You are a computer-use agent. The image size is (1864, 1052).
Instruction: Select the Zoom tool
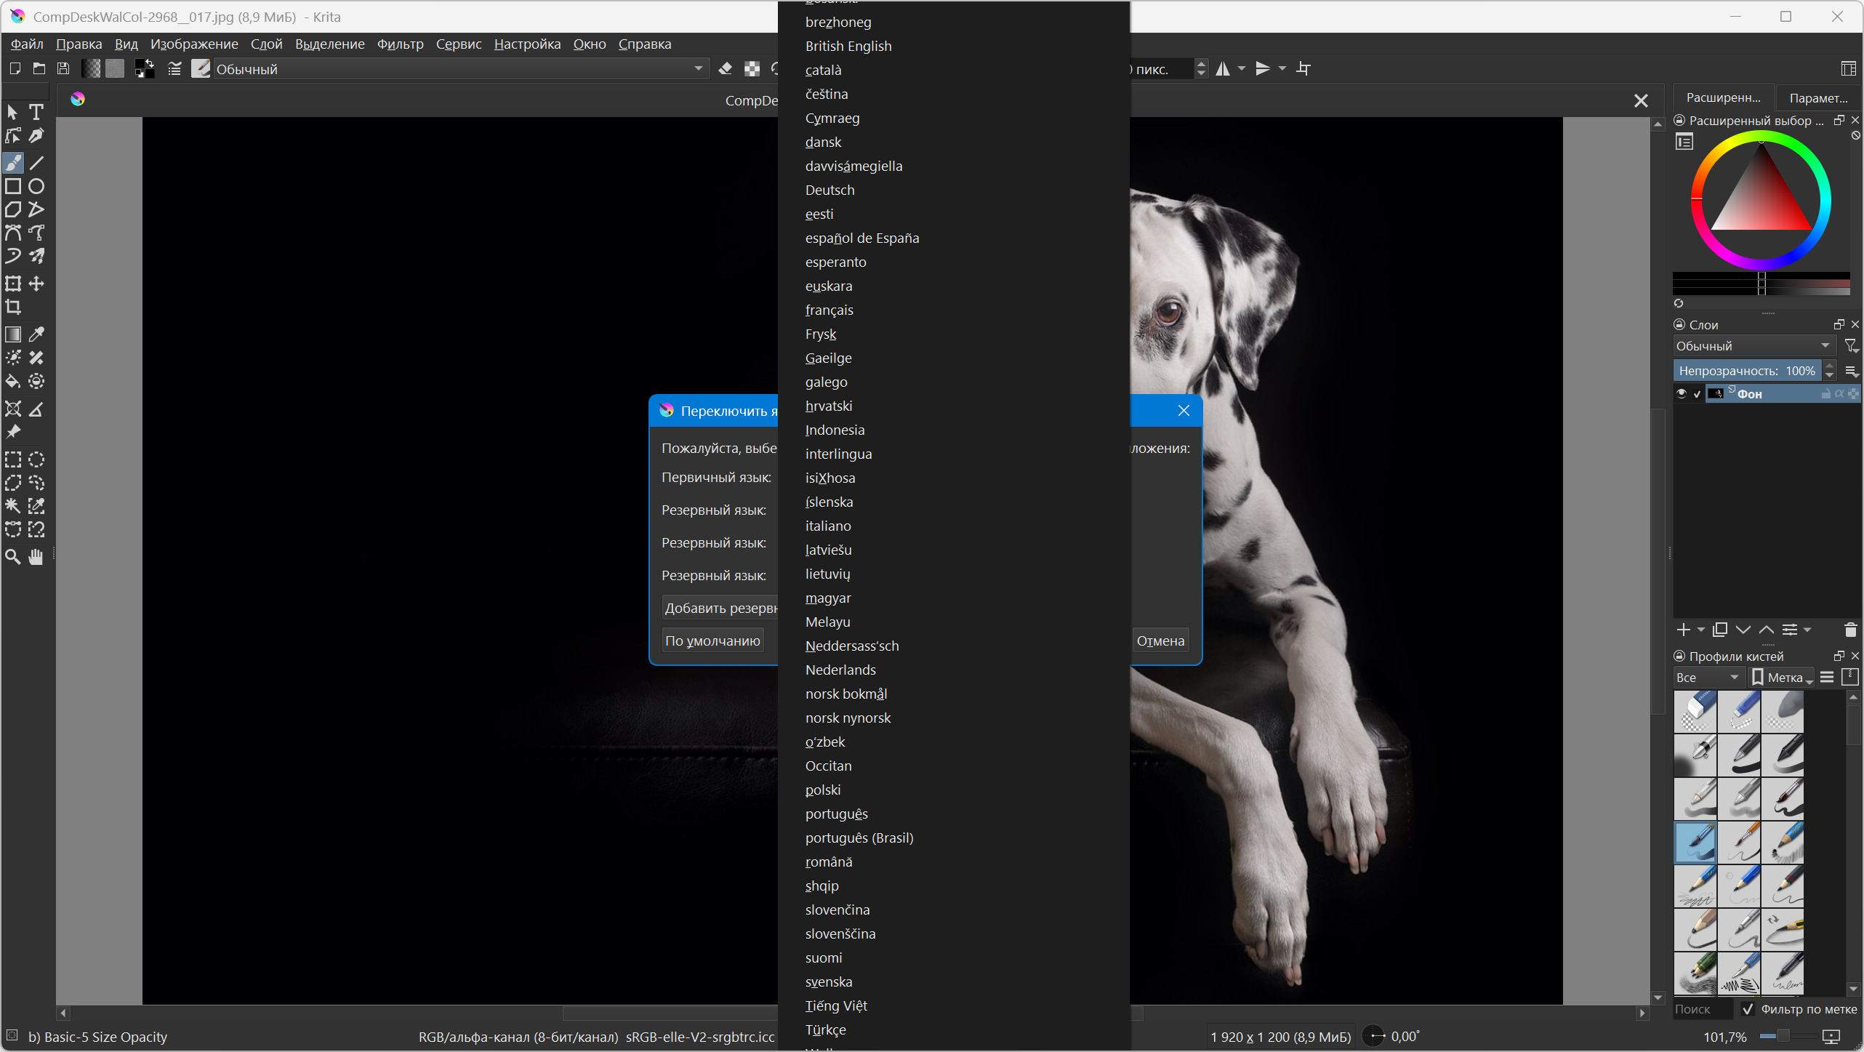tap(13, 557)
